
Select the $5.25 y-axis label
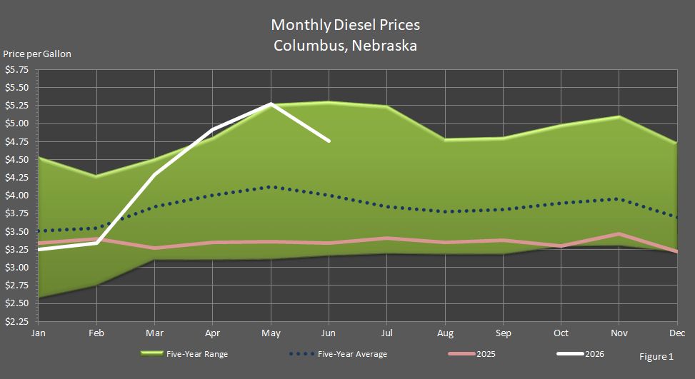17,106
